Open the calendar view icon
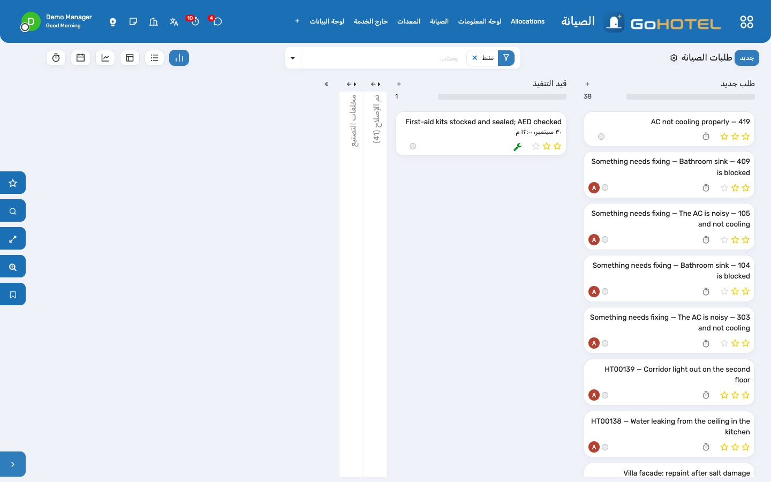 (x=81, y=58)
